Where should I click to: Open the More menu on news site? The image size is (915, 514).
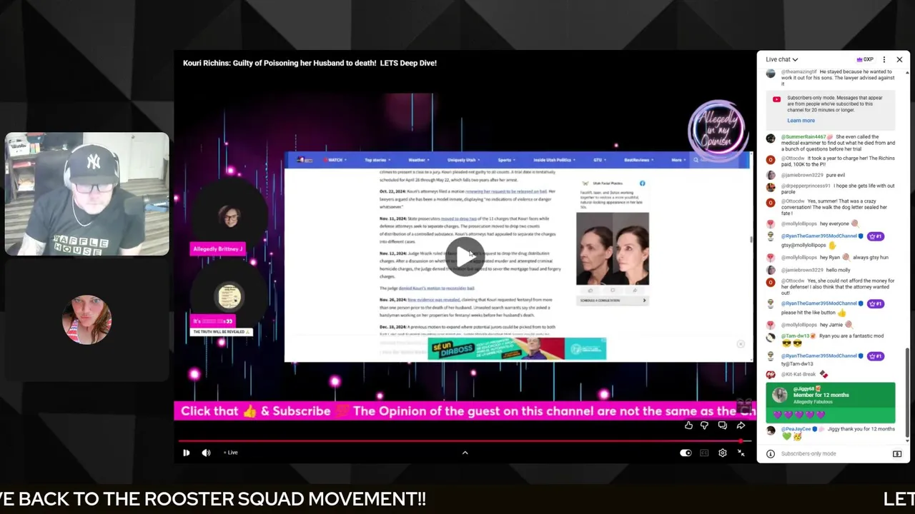pyautogui.click(x=678, y=160)
